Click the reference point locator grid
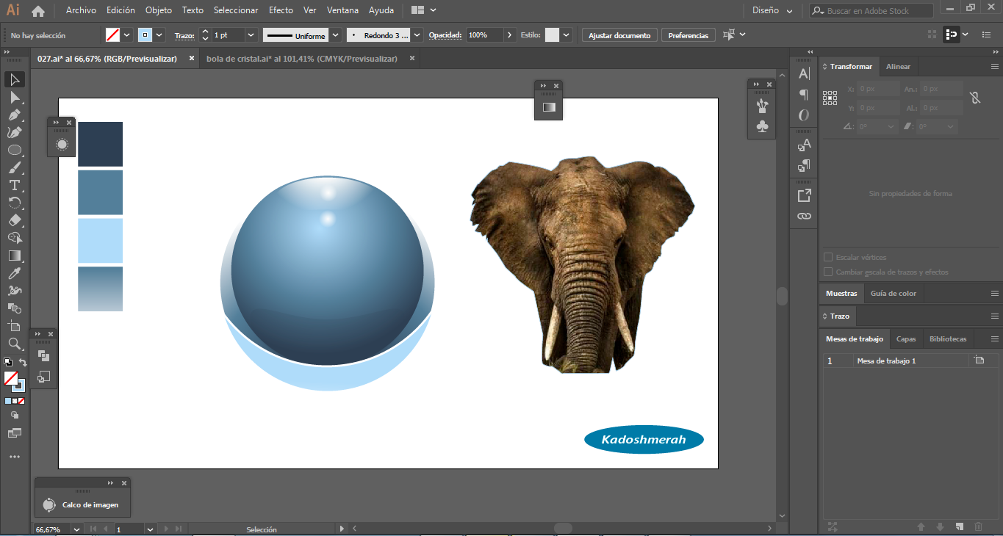Viewport: 1003px width, 536px height. tap(830, 98)
